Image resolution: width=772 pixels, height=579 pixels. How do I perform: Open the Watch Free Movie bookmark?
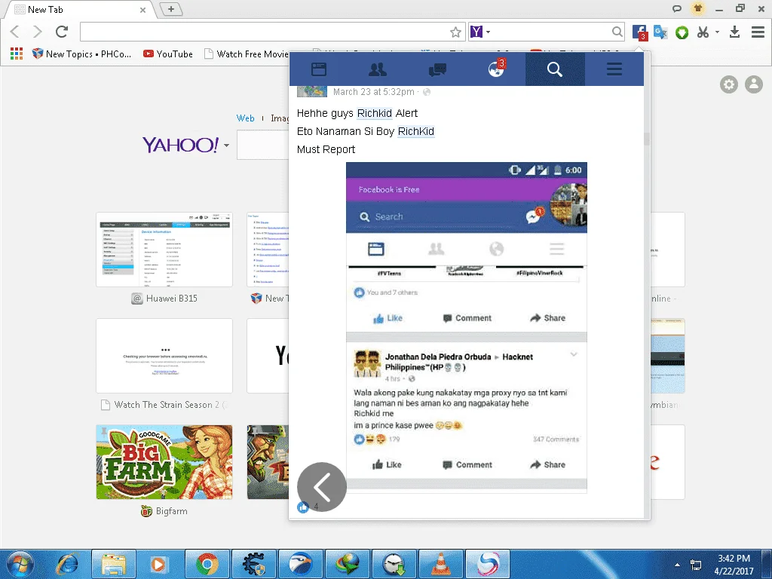[247, 54]
